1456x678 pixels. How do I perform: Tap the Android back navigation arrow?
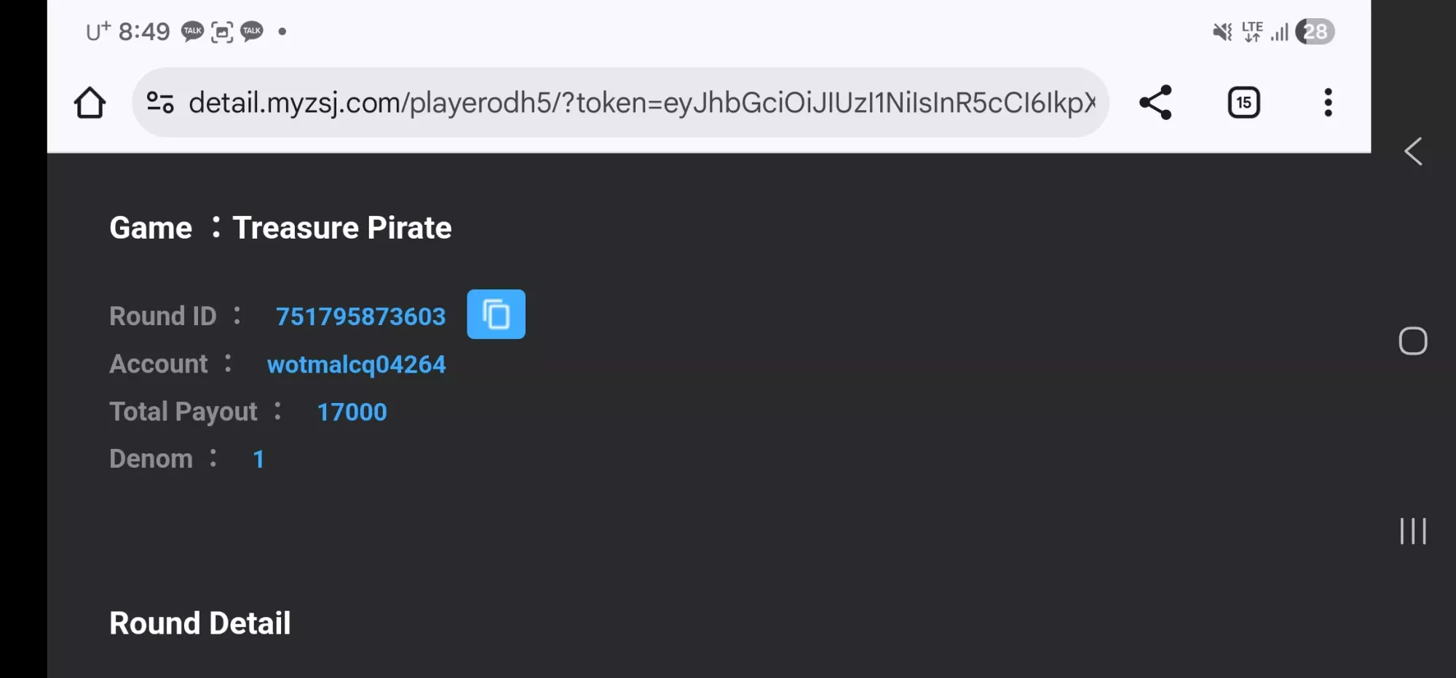pyautogui.click(x=1413, y=151)
